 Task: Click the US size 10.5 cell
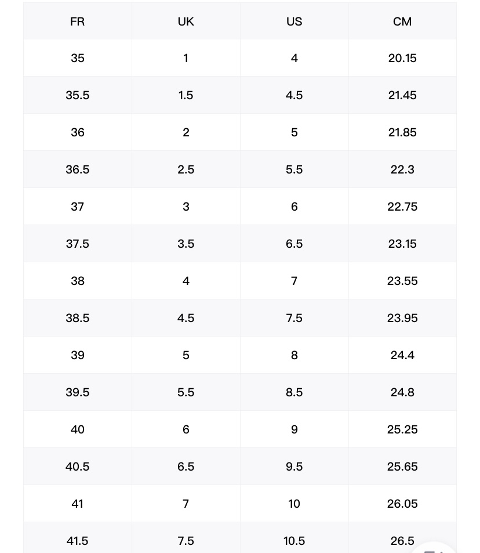pyautogui.click(x=294, y=541)
